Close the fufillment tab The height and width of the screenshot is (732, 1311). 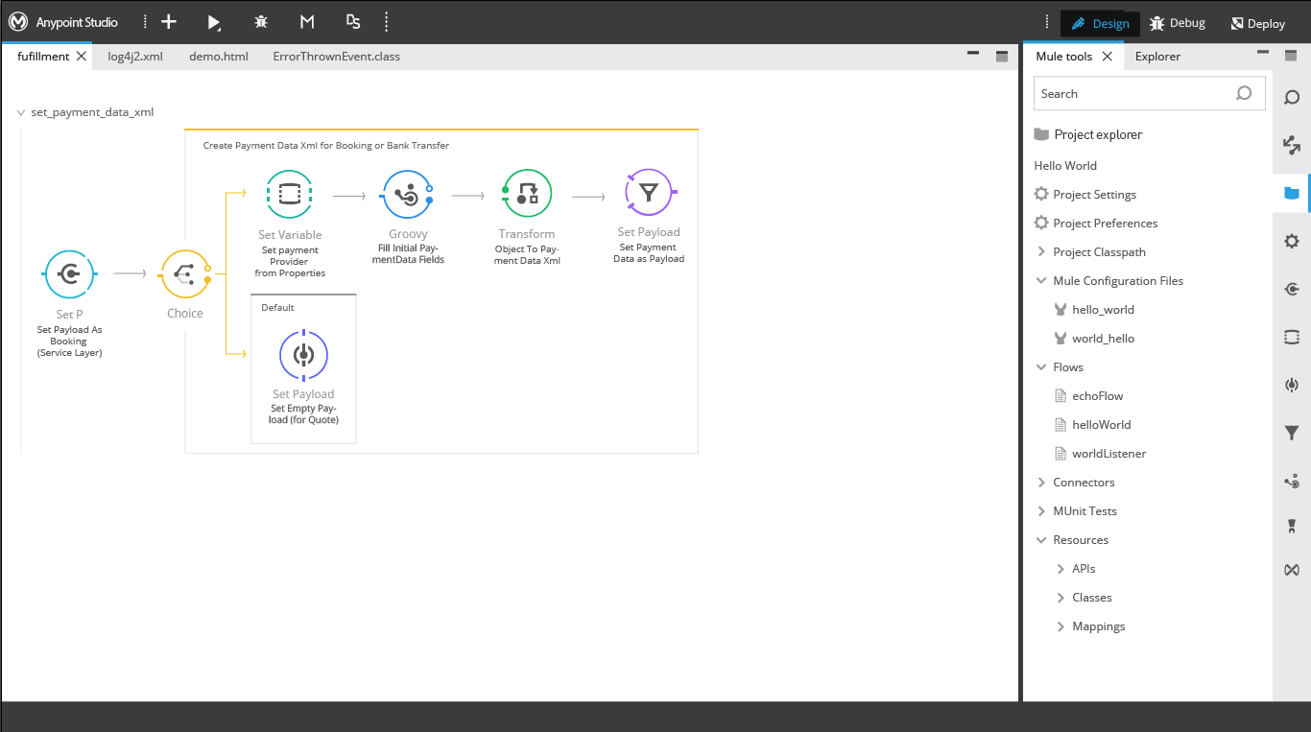[x=82, y=57]
